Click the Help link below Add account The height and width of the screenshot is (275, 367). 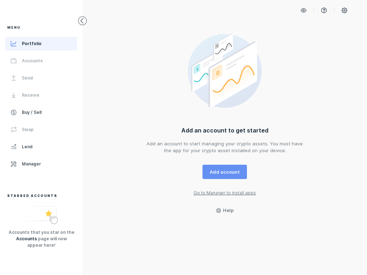point(225,210)
